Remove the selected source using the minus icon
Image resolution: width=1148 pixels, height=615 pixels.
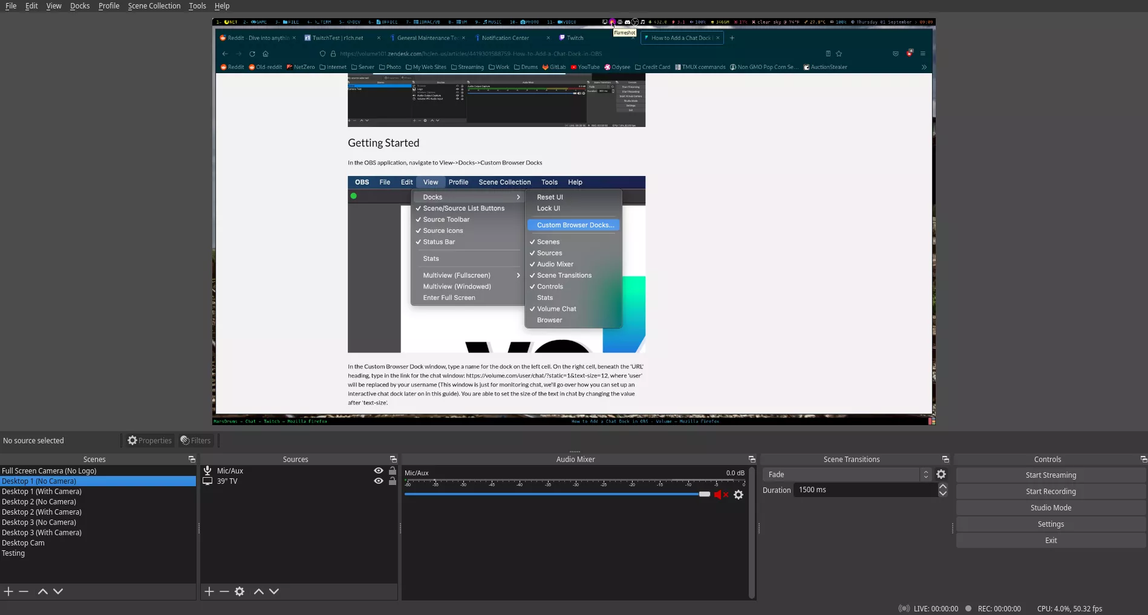point(224,591)
